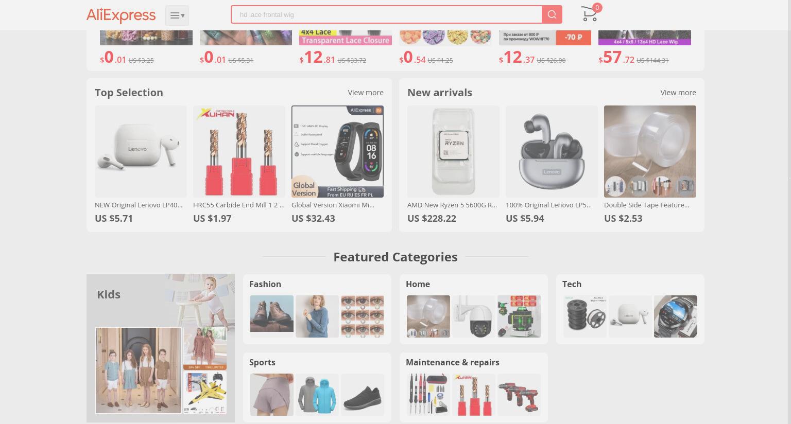The image size is (791, 424).
Task: Open the Xiaomi Mi Band product image
Action: [337, 151]
